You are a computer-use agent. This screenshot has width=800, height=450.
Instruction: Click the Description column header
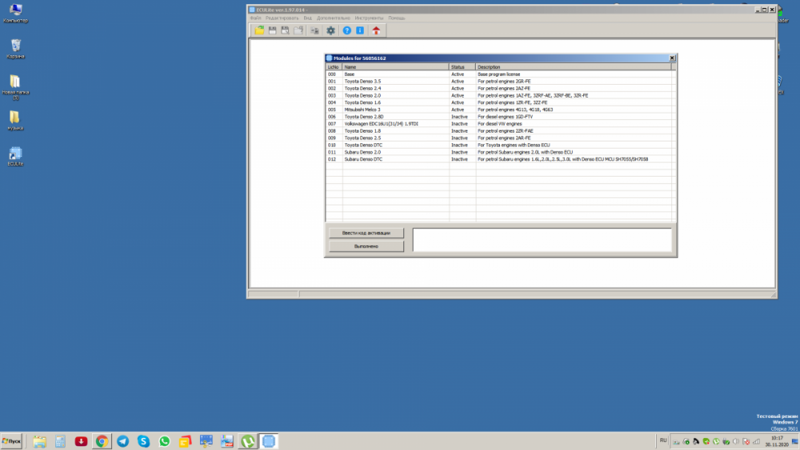574,67
